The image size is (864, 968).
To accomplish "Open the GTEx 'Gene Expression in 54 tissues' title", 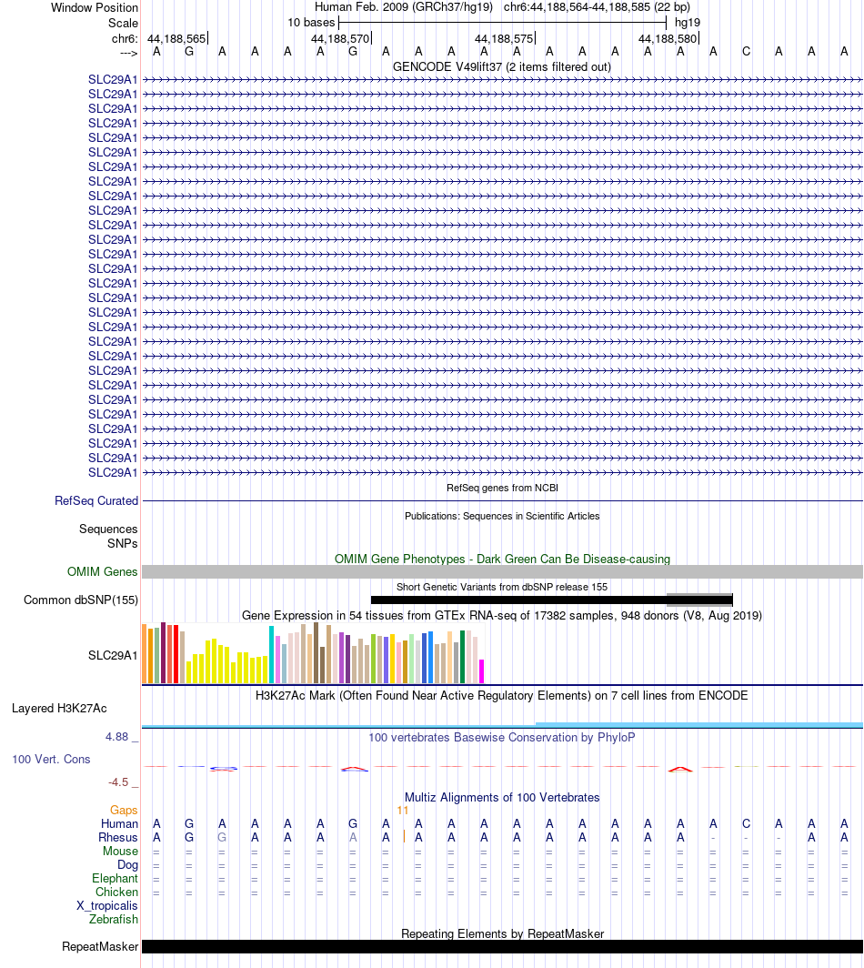I will (502, 616).
